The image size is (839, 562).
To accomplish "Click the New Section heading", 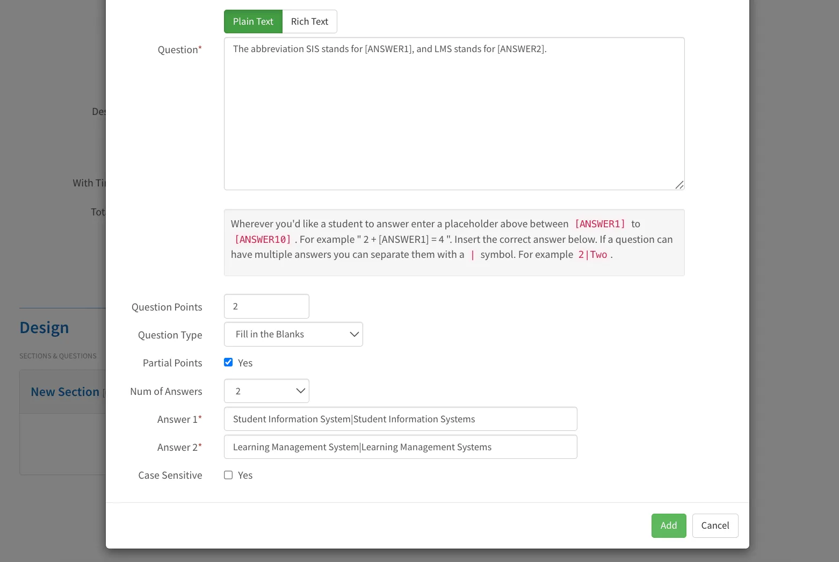I will pos(65,392).
